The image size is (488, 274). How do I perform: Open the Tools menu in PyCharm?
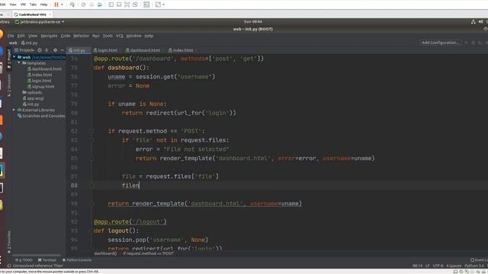[x=108, y=36]
